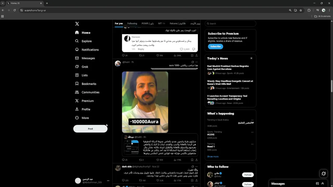Follow the تيتشر account

point(248,184)
